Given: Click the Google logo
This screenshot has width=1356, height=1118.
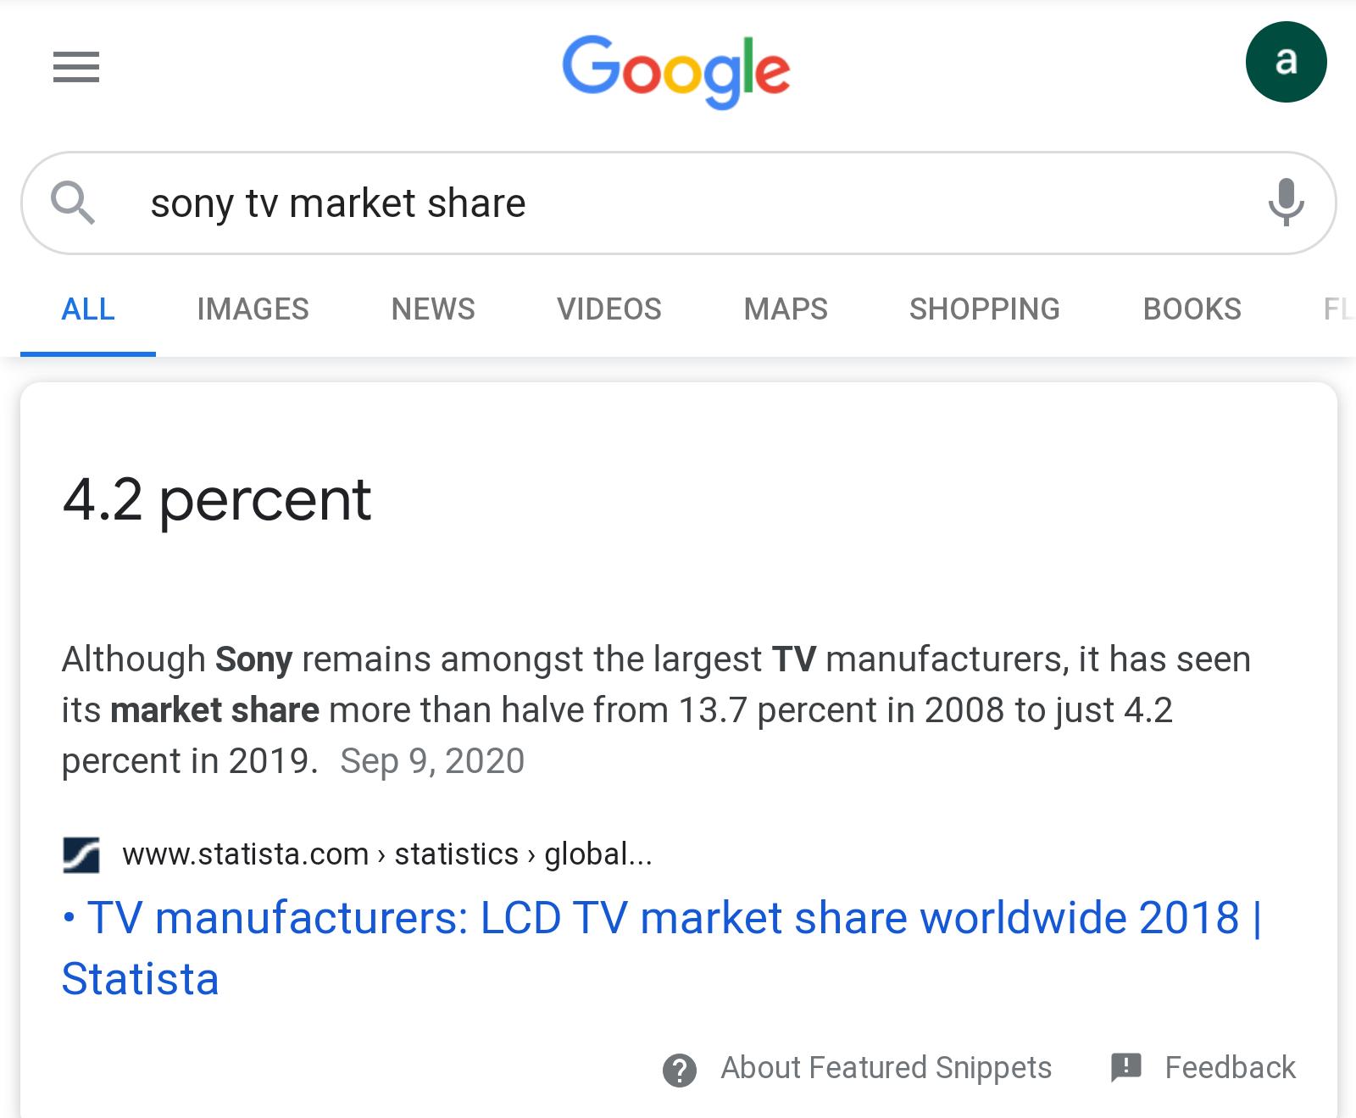Looking at the screenshot, I should coord(675,70).
